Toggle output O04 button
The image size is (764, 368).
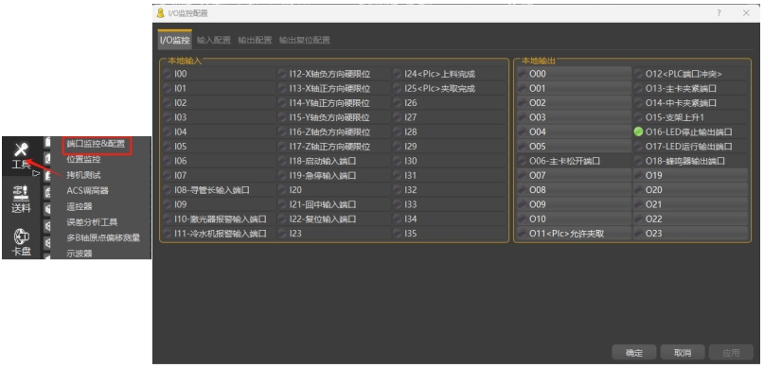574,131
